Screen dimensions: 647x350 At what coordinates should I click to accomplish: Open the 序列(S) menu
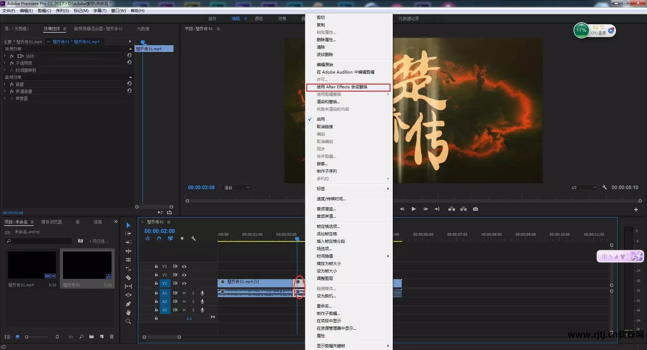[62, 10]
